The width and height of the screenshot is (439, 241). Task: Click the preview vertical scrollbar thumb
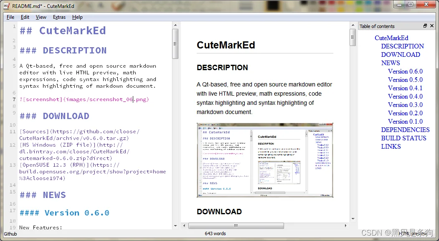[x=353, y=37]
